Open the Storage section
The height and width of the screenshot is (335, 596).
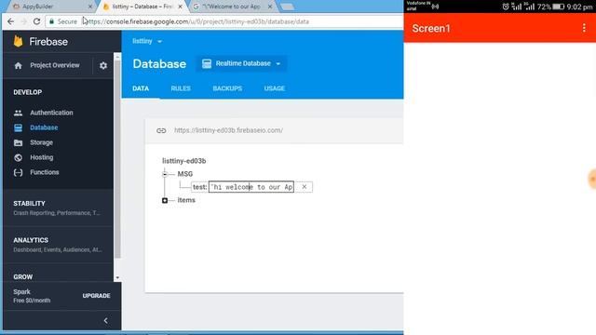click(x=41, y=142)
